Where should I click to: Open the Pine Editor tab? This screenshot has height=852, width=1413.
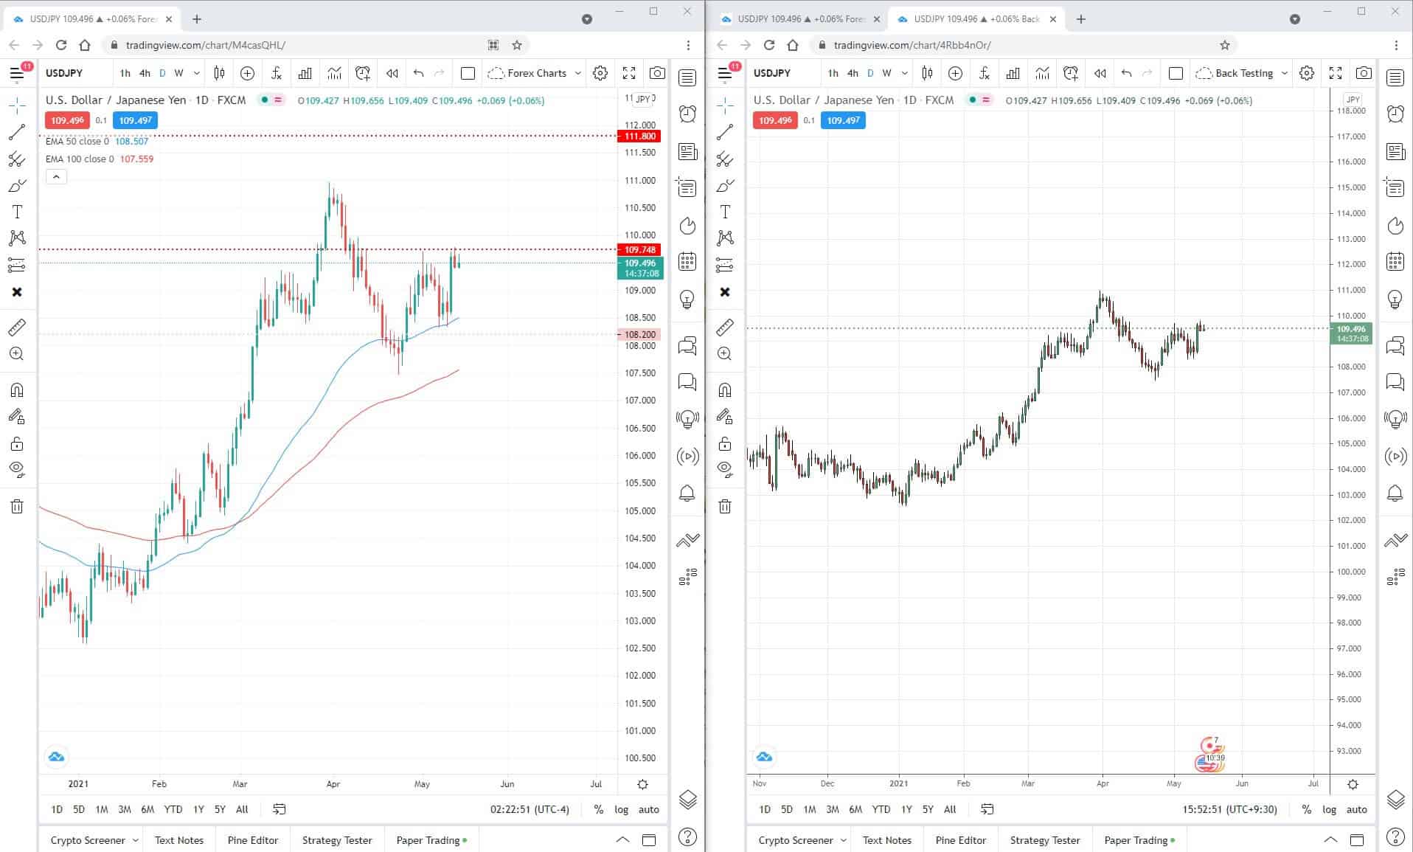coord(252,839)
